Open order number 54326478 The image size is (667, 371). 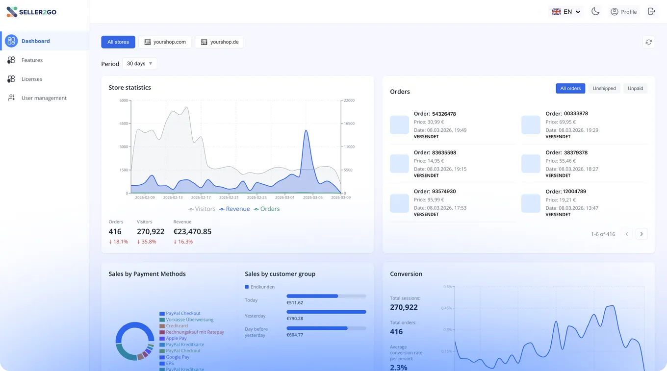pyautogui.click(x=435, y=114)
